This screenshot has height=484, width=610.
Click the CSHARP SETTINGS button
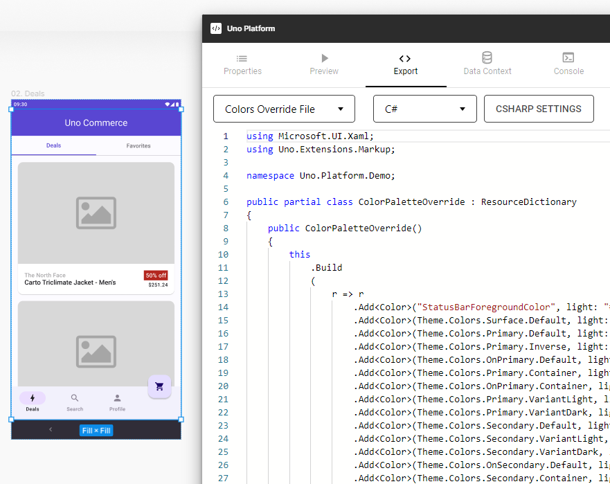coord(539,109)
